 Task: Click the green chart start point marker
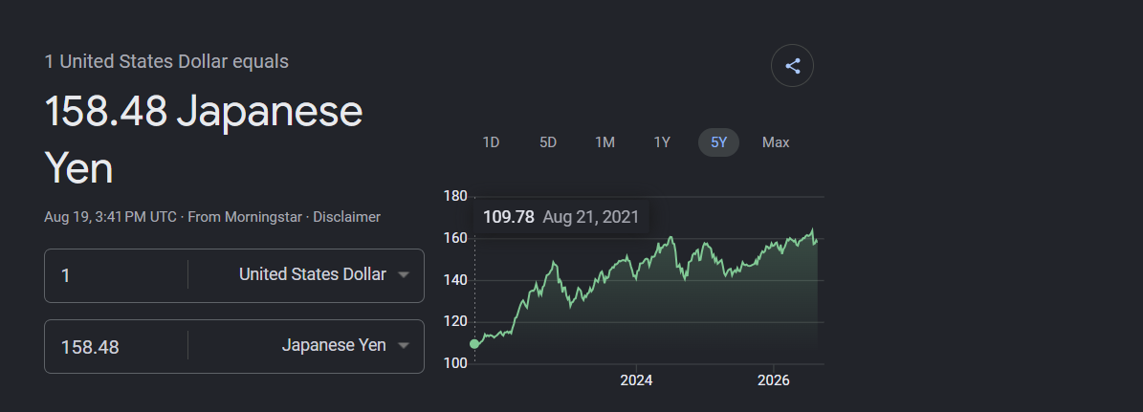pos(474,343)
